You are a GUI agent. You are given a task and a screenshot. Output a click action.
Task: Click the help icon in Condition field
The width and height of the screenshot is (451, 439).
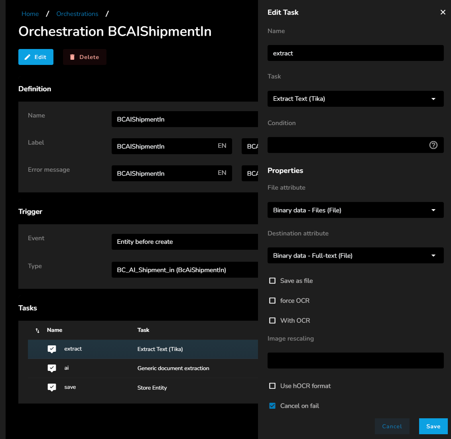tap(433, 145)
